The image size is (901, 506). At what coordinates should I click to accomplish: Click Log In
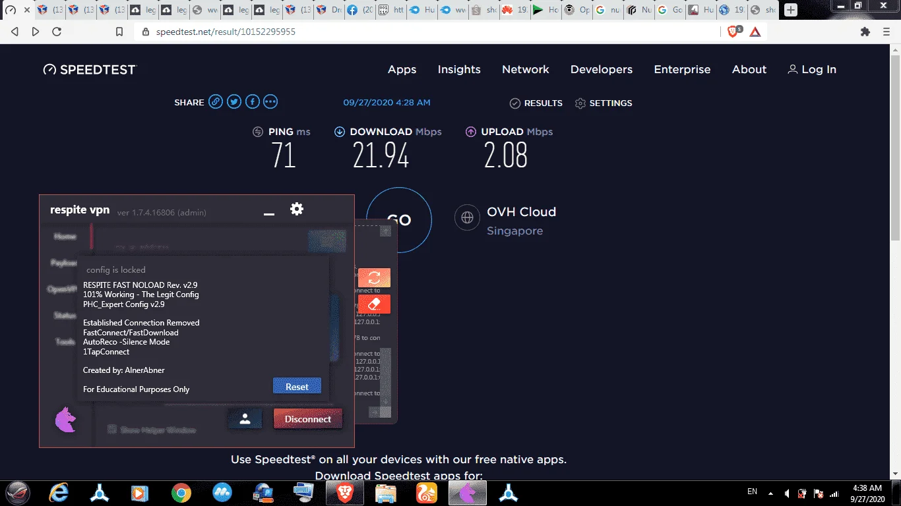(812, 69)
